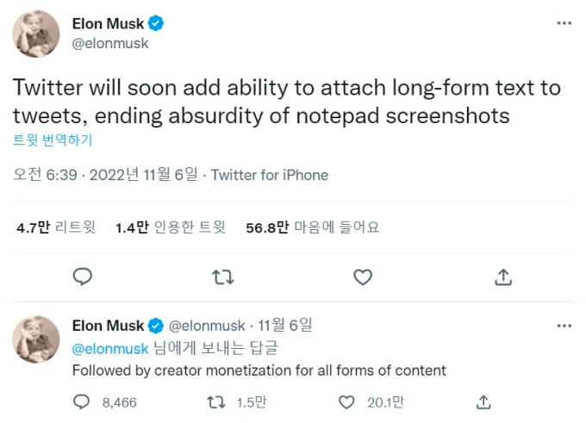
Task: Open more options menu for reply tweet
Action: (x=564, y=326)
